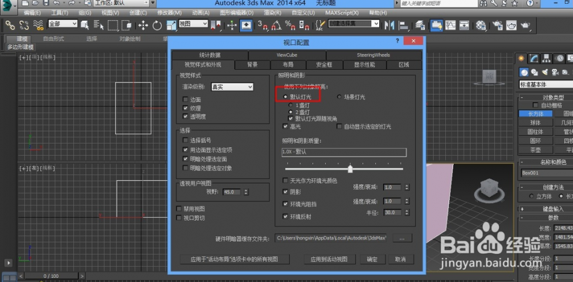Click the Align tool icon

point(404,25)
